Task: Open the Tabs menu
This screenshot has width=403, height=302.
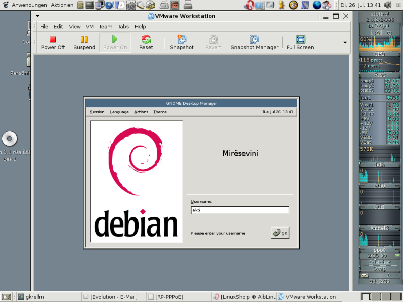Action: 123,27
